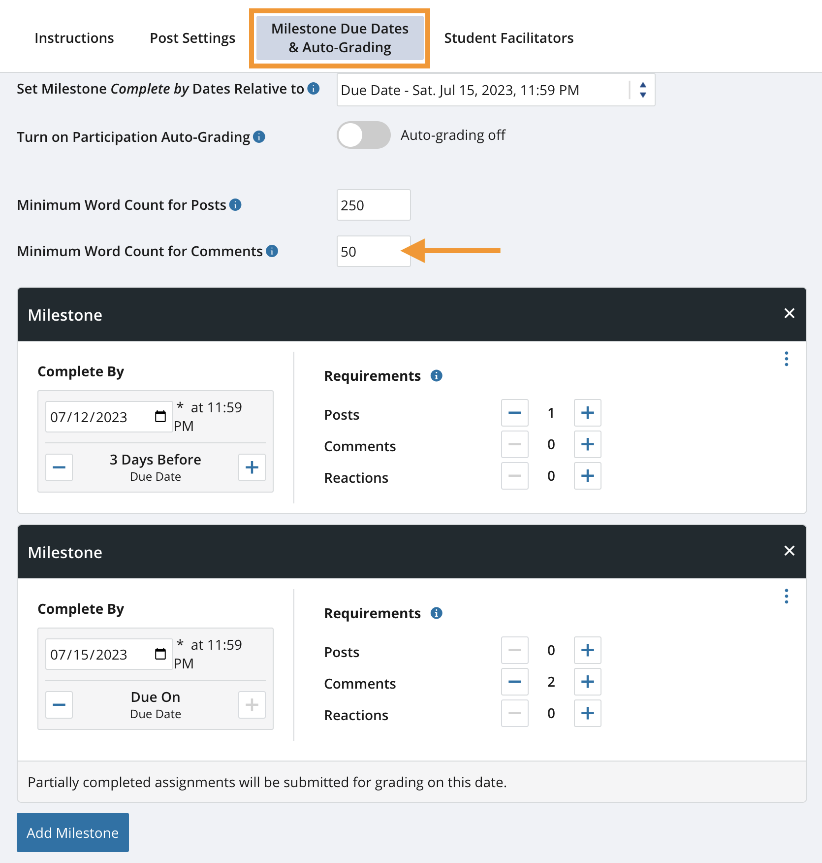Switch to the Student Facilitators tab

508,37
